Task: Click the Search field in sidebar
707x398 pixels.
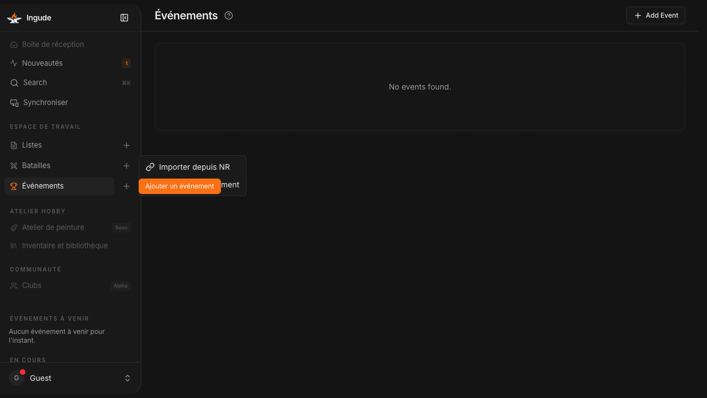Action: 70,82
